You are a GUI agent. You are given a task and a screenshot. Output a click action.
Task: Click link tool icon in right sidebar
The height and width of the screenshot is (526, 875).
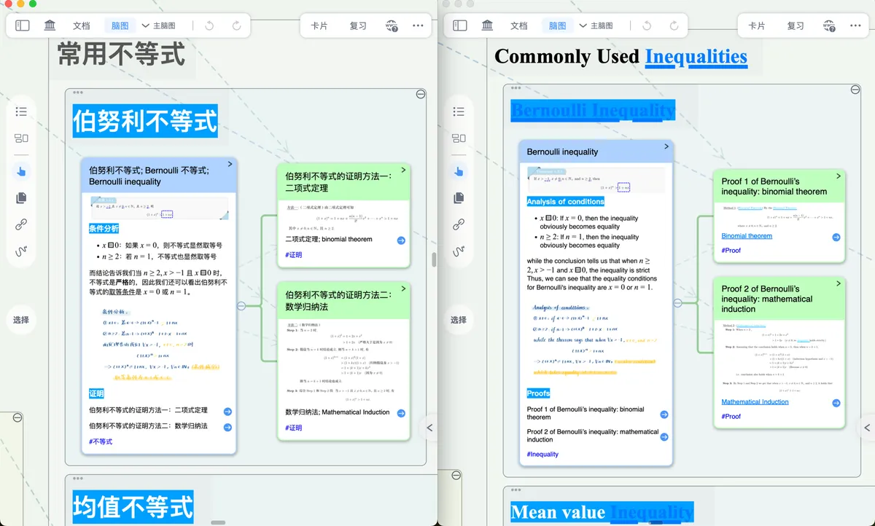pyautogui.click(x=459, y=224)
